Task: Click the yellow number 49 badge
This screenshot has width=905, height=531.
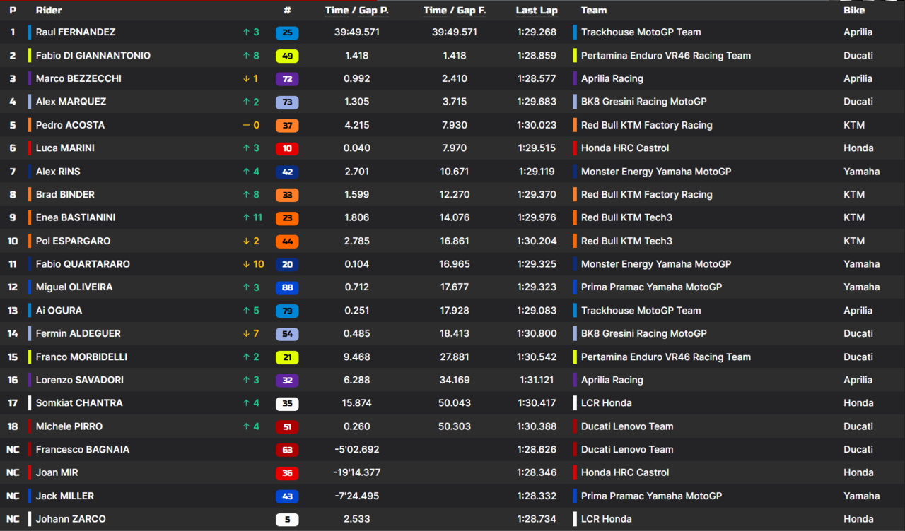Action: (287, 56)
